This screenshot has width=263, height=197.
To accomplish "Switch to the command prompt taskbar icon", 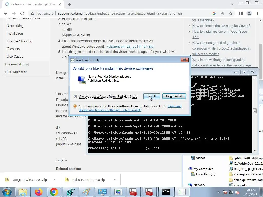I will pos(166,192).
